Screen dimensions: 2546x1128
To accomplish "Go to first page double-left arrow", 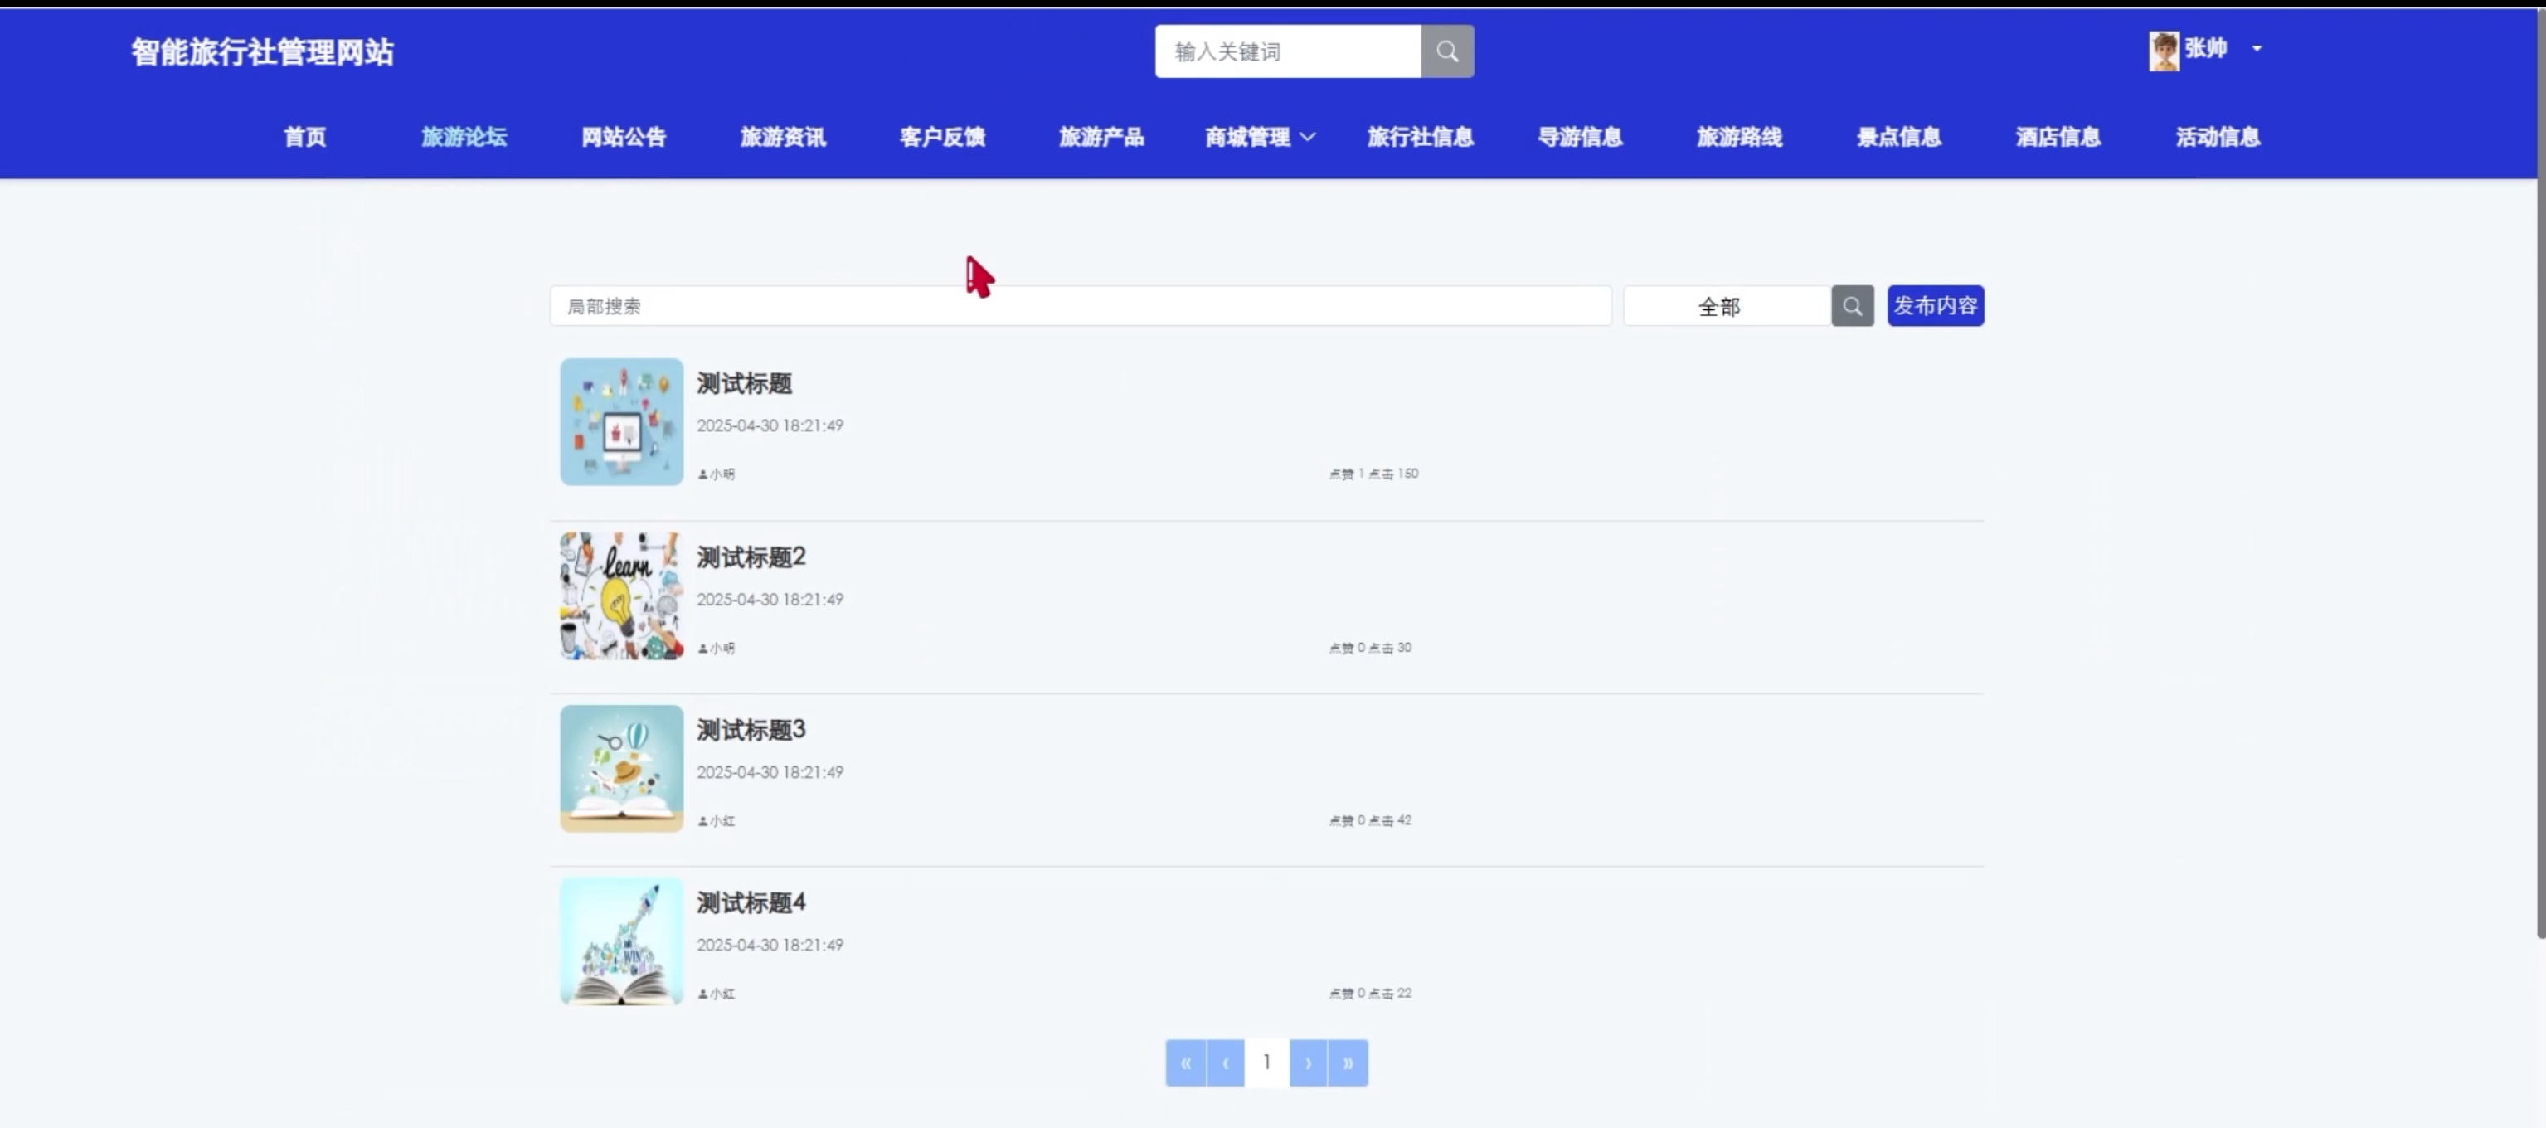I will [1185, 1062].
